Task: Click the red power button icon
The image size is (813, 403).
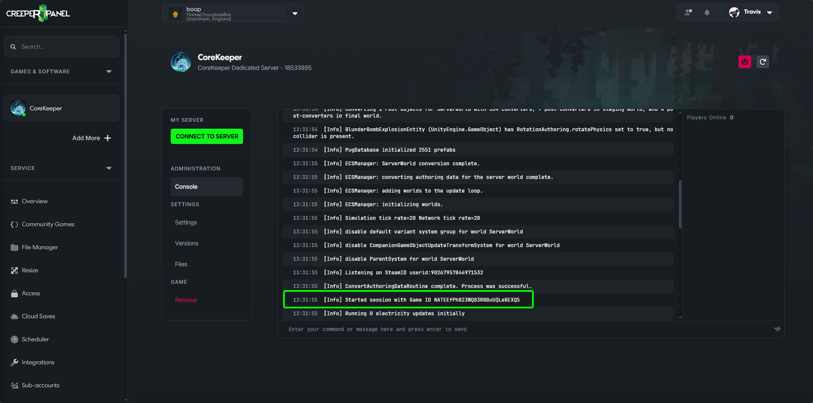Action: [x=745, y=62]
